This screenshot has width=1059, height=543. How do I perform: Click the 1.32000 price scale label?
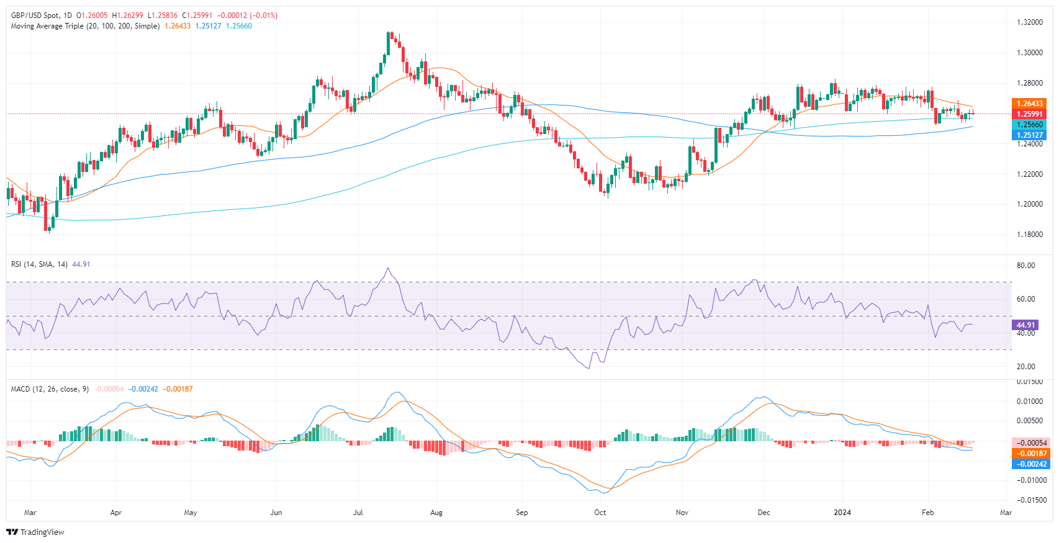click(1029, 22)
